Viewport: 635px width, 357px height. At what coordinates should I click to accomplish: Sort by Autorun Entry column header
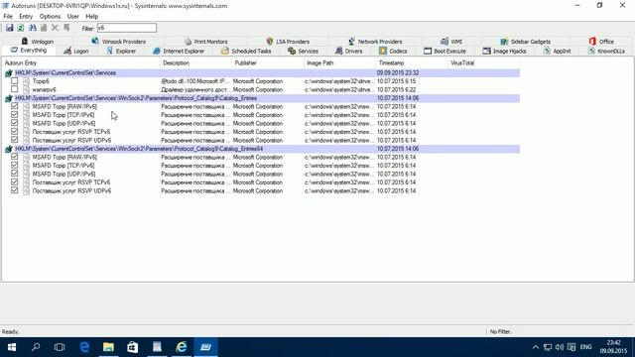81,63
